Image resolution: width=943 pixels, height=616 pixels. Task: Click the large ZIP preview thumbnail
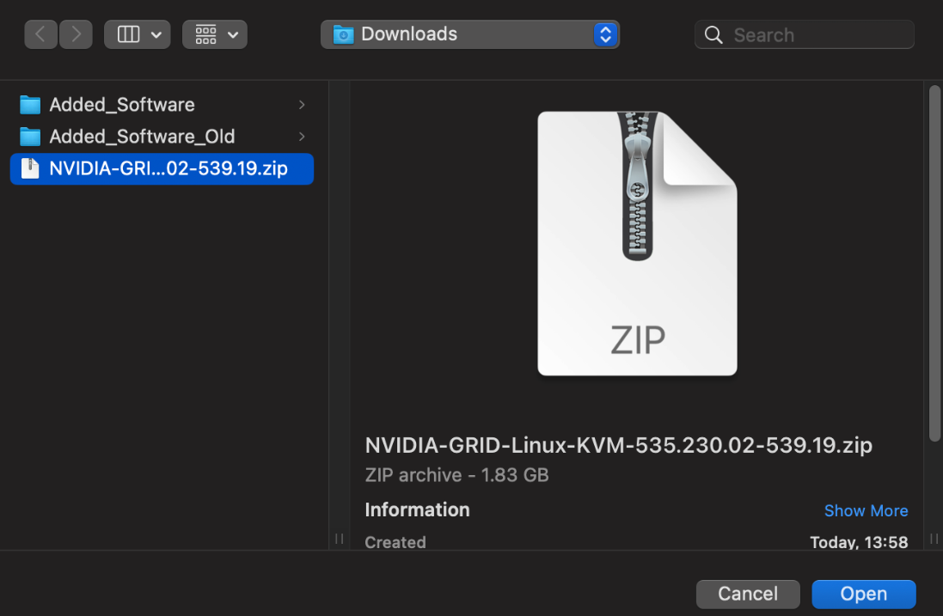[637, 243]
